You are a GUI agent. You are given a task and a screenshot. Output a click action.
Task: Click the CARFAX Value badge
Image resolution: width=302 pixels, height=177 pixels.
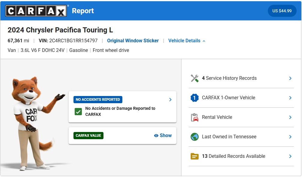click(x=88, y=136)
